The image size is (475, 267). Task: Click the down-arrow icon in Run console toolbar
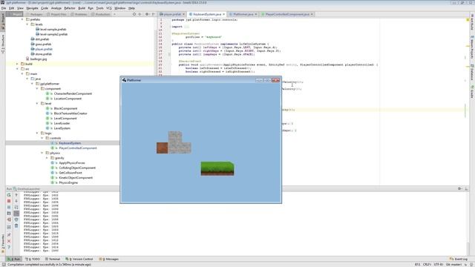coord(16,201)
